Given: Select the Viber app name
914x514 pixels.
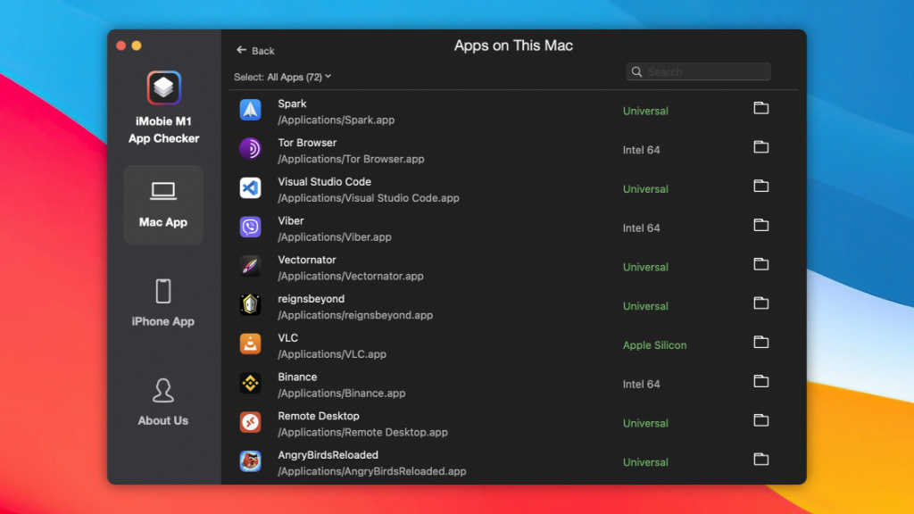Looking at the screenshot, I should point(291,221).
